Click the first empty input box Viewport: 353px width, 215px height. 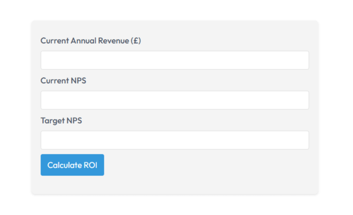point(175,60)
